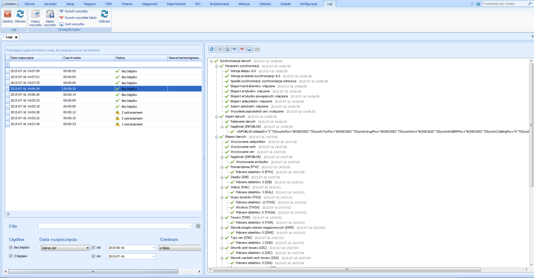Viewport: 534px width, 278px height.
Task: Collapse all via blue up-arrow toolbar icon
Action: click(x=250, y=49)
